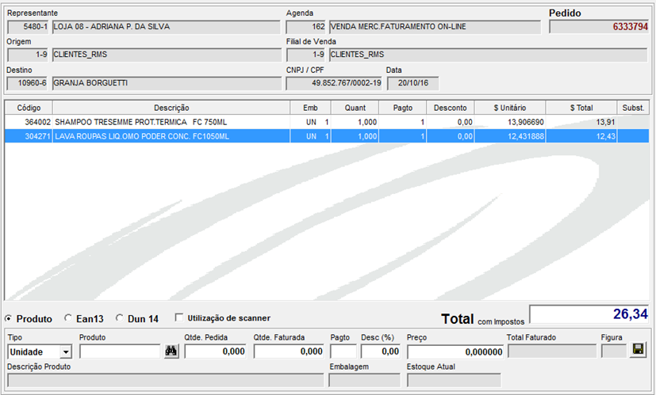Click the GRANJA BORGUETTI field
The height and width of the screenshot is (395, 656).
point(167,83)
